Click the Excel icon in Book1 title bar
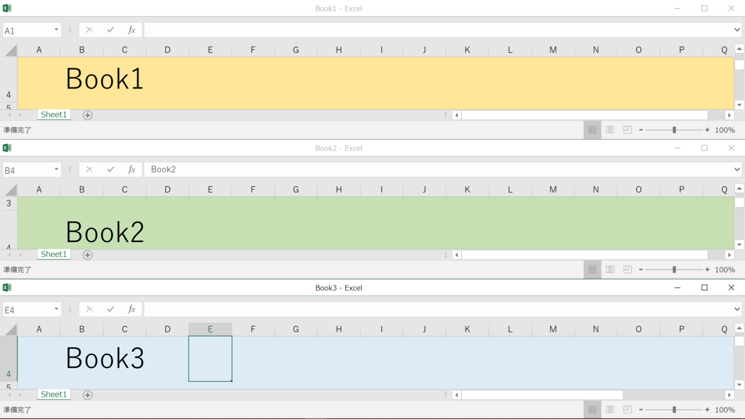The height and width of the screenshot is (419, 745). pos(7,8)
